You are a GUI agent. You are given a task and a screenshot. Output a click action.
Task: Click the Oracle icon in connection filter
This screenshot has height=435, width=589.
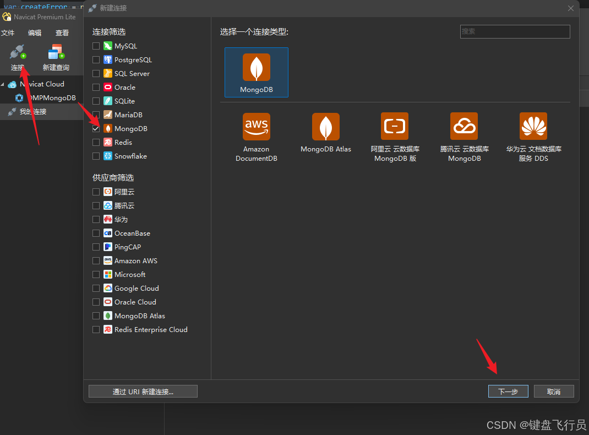[108, 87]
